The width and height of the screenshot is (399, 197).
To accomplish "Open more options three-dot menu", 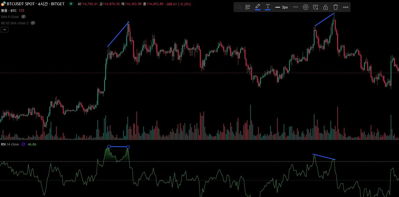I will point(346,7).
